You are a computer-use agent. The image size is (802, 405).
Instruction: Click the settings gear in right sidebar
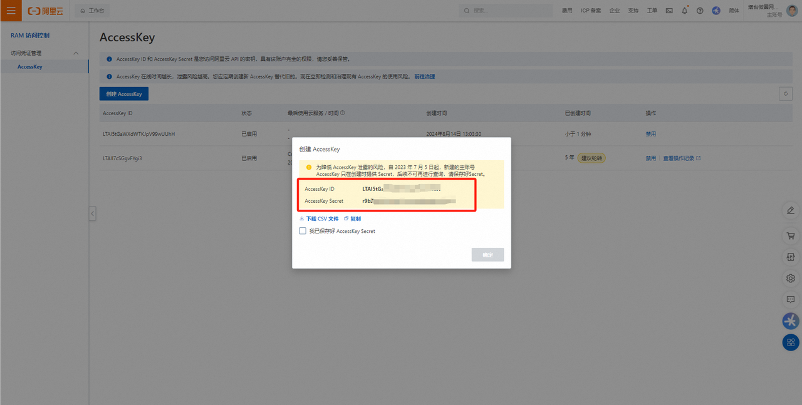click(791, 278)
